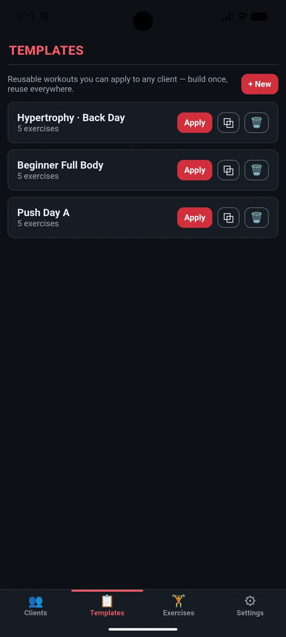Tap the TEMPLATES page heading
Viewport: 286px width, 637px height.
coord(46,51)
